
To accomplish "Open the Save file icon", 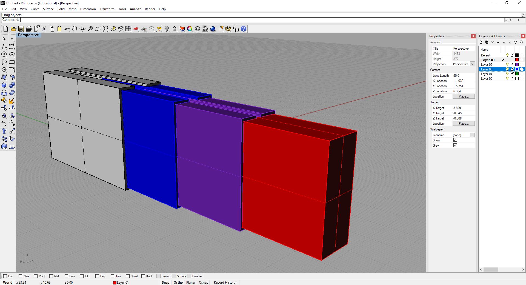I will (x=21, y=29).
